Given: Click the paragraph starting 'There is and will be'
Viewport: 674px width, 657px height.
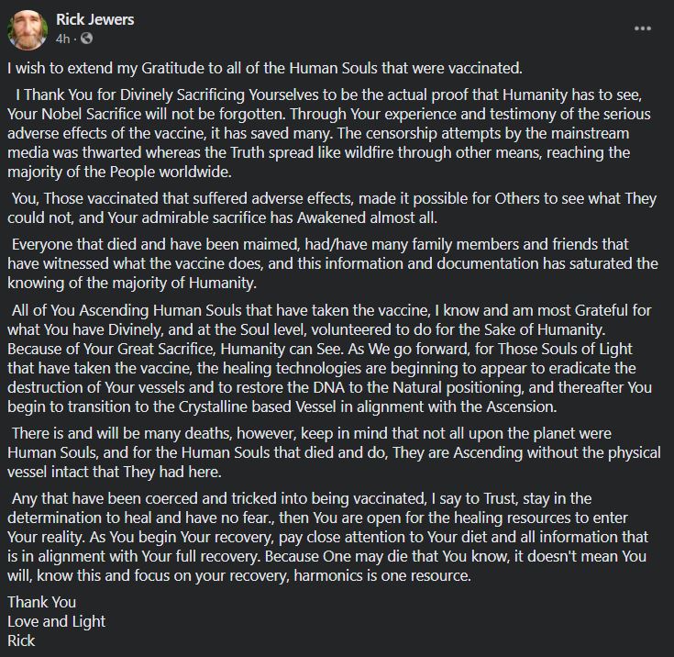Looking at the screenshot, I should point(334,452).
